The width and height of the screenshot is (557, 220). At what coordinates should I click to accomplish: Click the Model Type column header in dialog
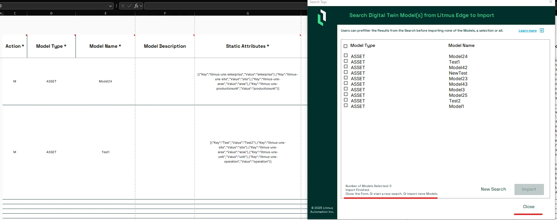363,45
